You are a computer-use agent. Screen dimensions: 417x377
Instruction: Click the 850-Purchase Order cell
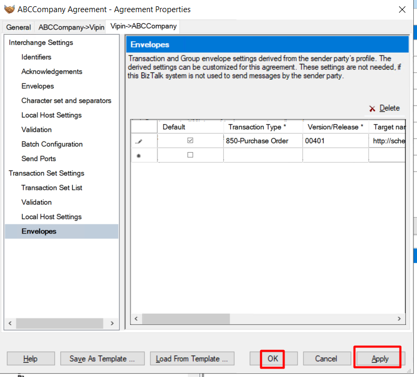(x=263, y=141)
